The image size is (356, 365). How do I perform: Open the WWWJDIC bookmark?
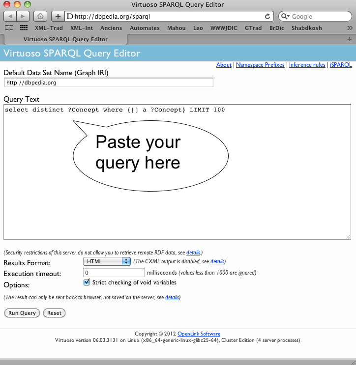pyautogui.click(x=224, y=28)
